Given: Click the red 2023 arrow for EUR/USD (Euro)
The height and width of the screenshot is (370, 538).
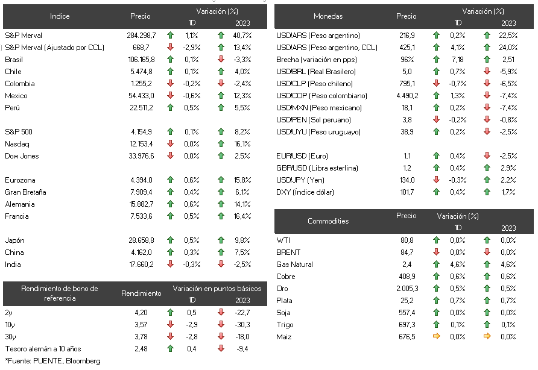Looking at the screenshot, I should (487, 155).
